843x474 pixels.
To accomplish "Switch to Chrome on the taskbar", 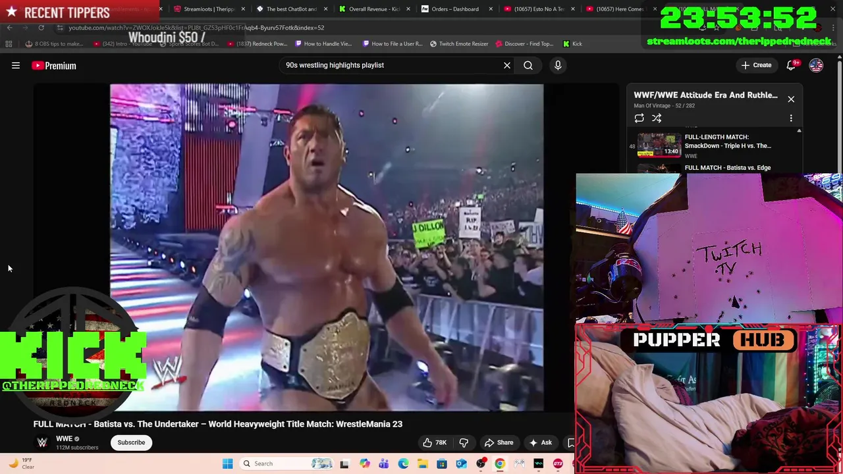I will click(x=500, y=463).
